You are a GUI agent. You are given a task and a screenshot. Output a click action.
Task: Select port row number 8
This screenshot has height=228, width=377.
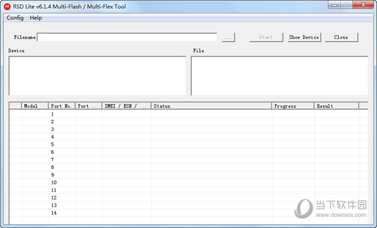(x=188, y=167)
